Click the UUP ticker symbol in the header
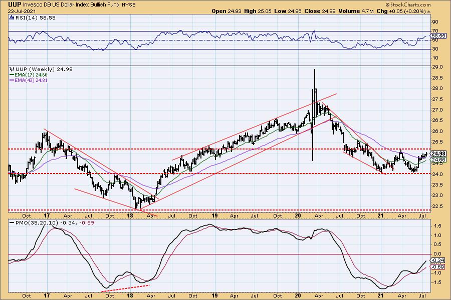The width and height of the screenshot is (451, 300). click(15, 4)
